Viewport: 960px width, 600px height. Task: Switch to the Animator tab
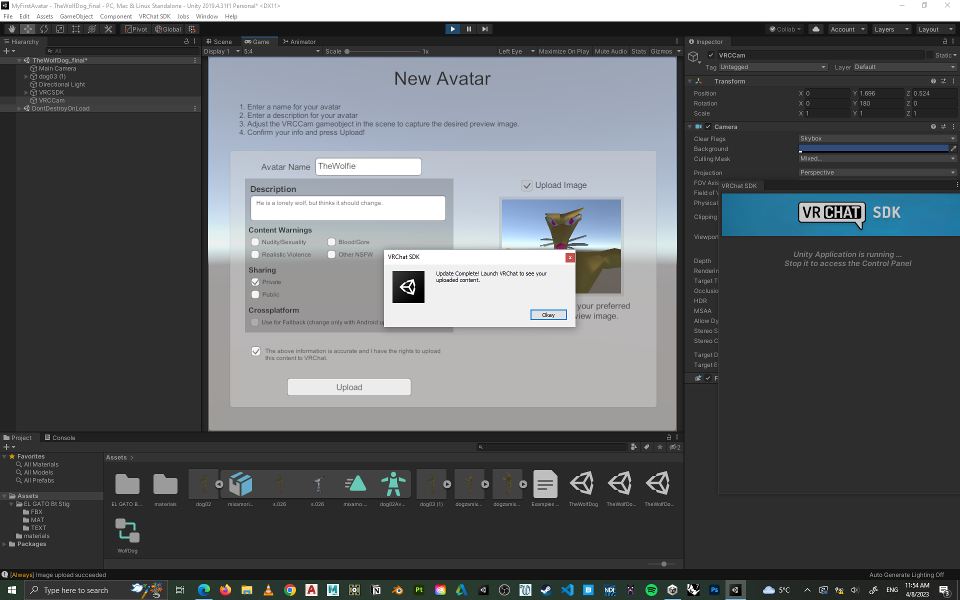[299, 41]
